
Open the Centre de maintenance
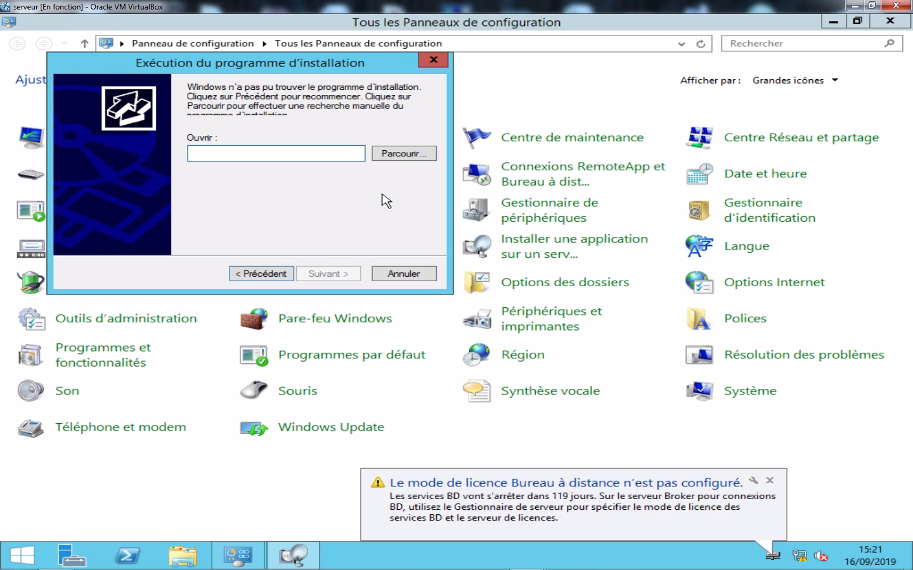coord(572,137)
